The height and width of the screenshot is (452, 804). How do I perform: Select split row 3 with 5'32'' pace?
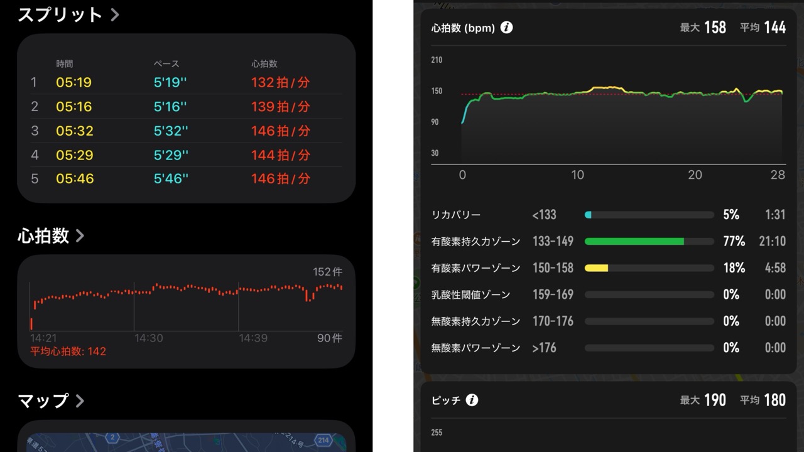pos(186,131)
